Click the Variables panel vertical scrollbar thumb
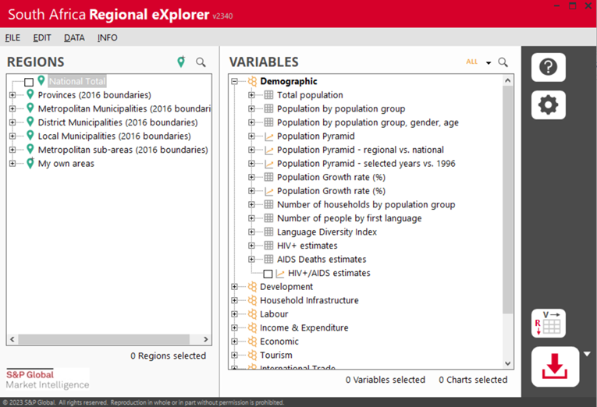 tap(507, 200)
